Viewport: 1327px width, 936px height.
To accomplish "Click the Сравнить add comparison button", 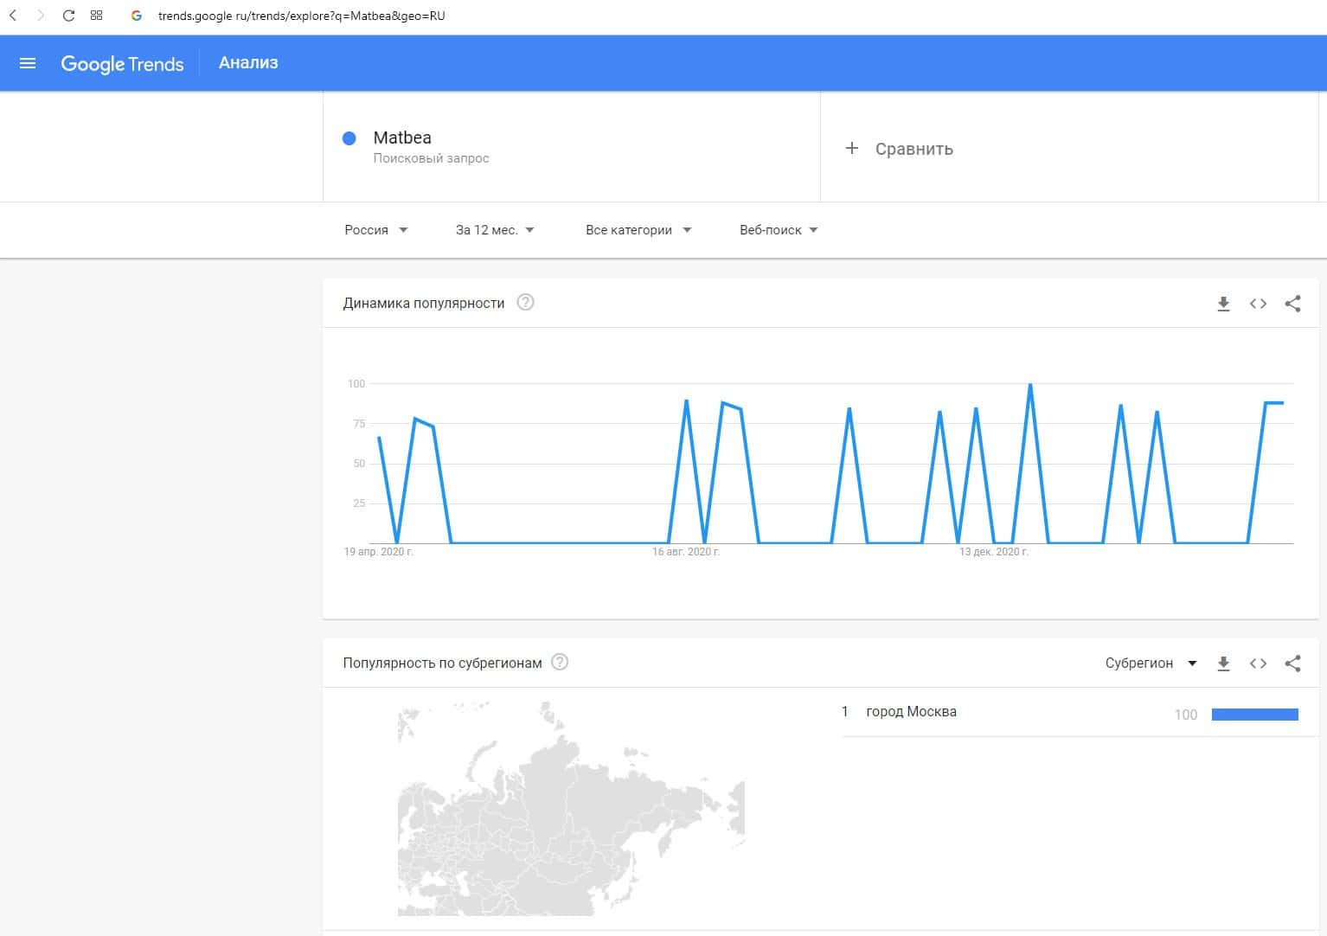I will (x=900, y=149).
